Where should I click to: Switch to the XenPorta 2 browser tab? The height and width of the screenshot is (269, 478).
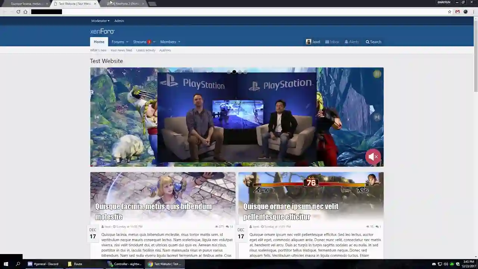pos(123,4)
